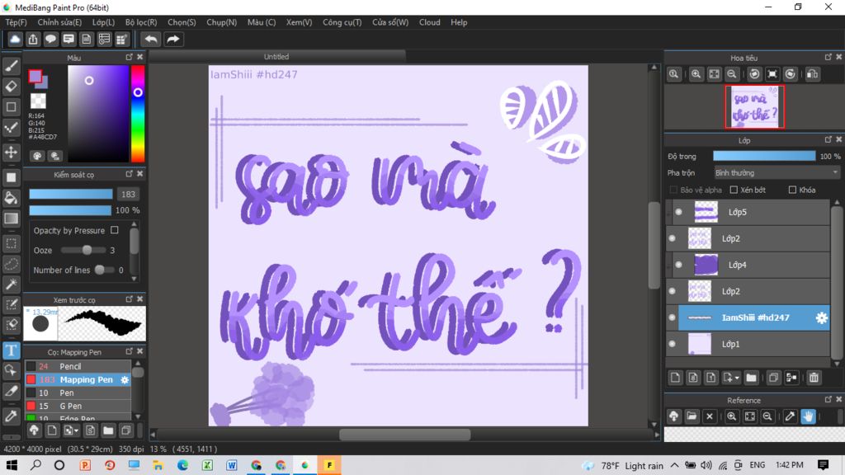Screen dimensions: 845x475
Task: Tick the Khóa lock checkbox
Action: click(x=792, y=190)
